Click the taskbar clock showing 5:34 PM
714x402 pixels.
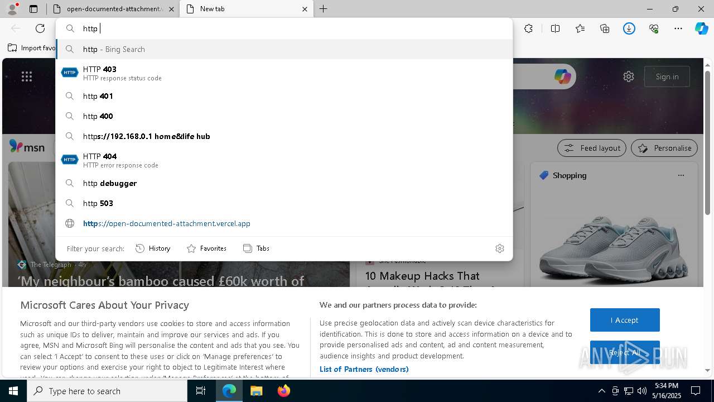pyautogui.click(x=667, y=391)
